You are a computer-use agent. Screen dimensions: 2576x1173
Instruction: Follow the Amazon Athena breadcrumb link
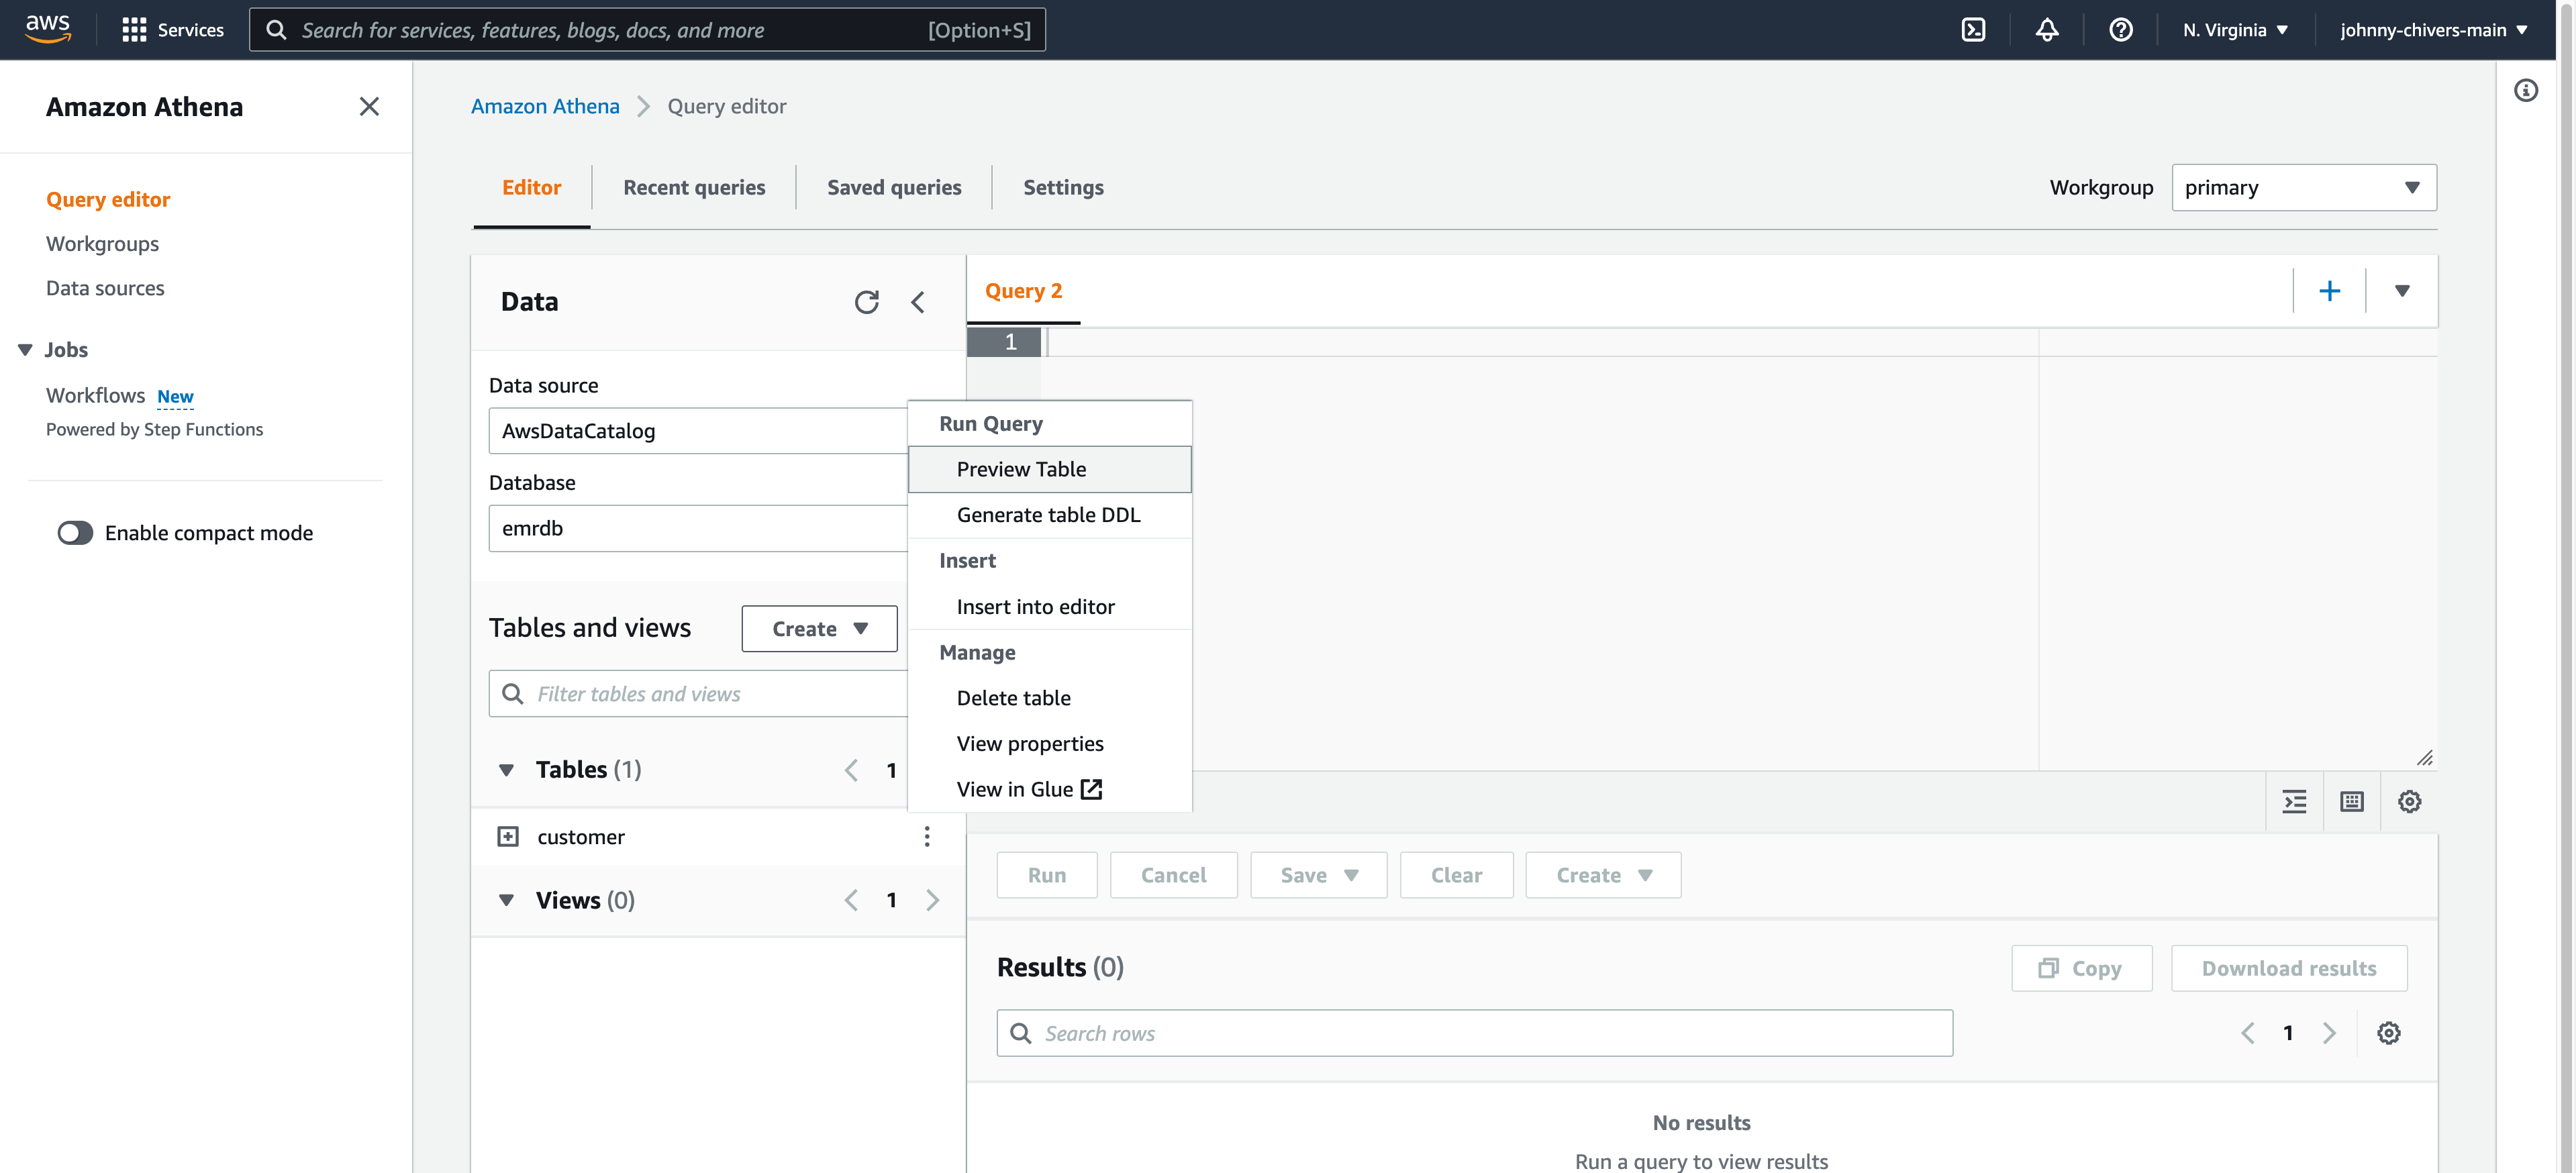coord(545,106)
